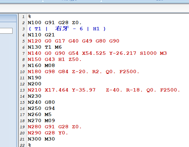Image resolution: width=189 pixels, height=147 pixels.
Task: Click the N230 block line
Action: pos(35,96)
